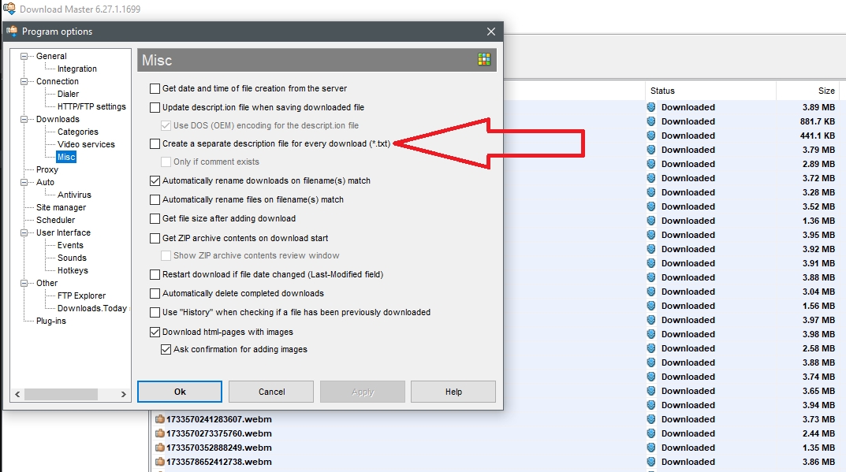Click status icon in the 3.65 MB row
Screen dimensions: 846x472
coord(651,391)
